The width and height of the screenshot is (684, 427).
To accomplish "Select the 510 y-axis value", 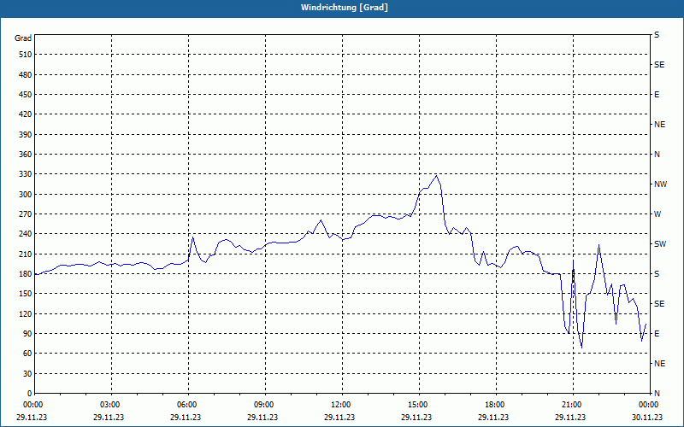I will (26, 55).
